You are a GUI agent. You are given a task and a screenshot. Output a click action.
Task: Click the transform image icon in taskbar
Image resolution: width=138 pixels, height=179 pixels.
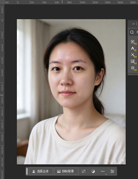click(x=84, y=171)
